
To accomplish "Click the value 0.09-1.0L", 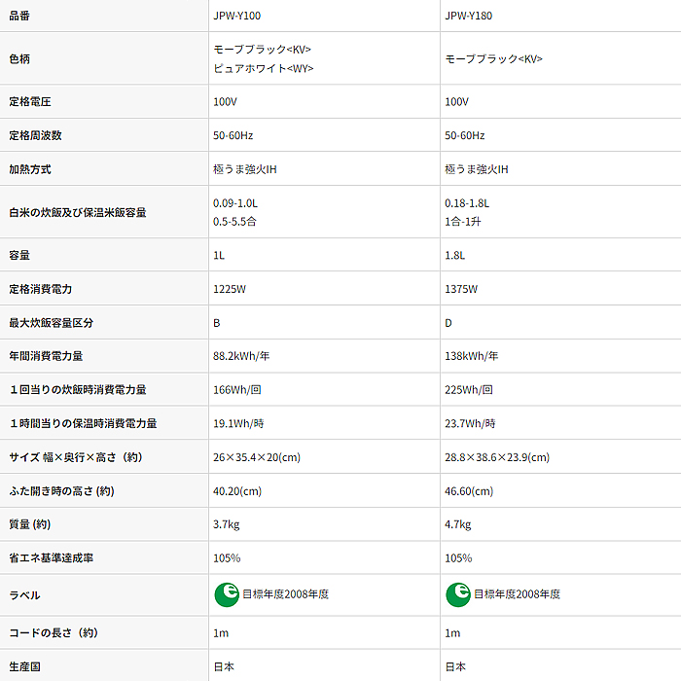I will click(235, 202).
